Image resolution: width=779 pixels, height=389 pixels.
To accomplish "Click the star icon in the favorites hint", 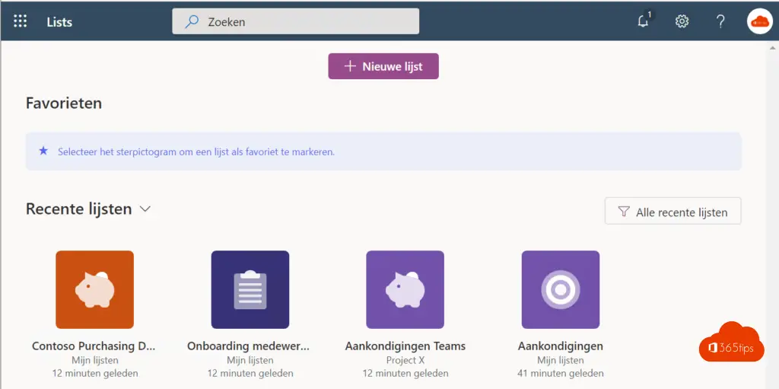I will point(43,151).
